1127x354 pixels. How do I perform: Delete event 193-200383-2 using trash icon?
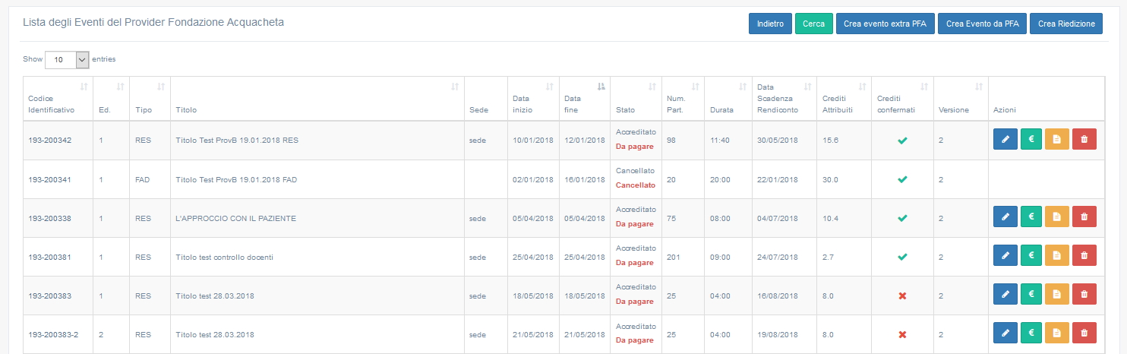1084,333
